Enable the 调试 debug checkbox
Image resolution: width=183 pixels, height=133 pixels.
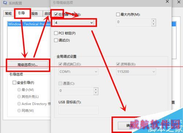pyautogui.click(x=56, y=40)
